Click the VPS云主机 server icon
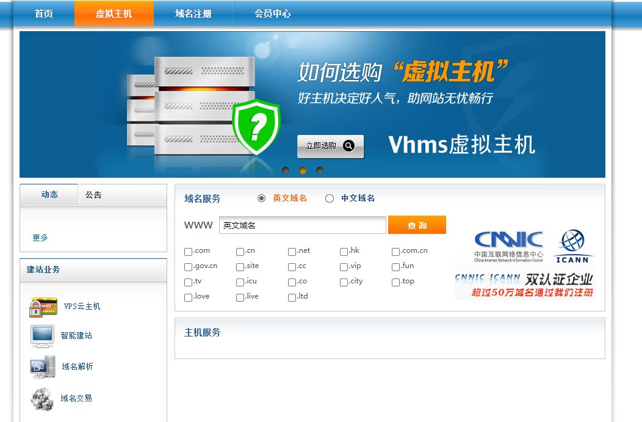Viewport: 642px width, 422px height. coord(43,307)
